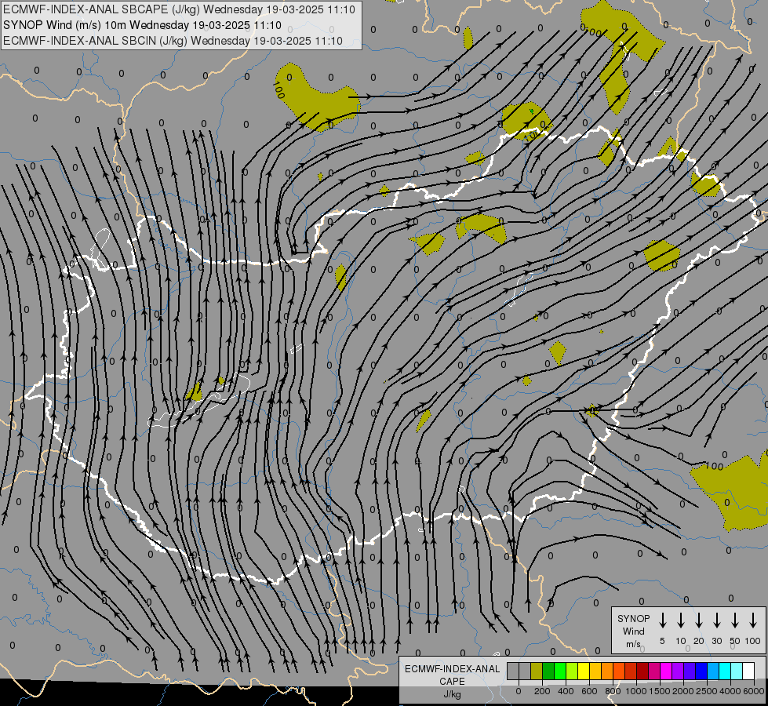Pick the sky-blue swatch left of 4000

pos(712,671)
